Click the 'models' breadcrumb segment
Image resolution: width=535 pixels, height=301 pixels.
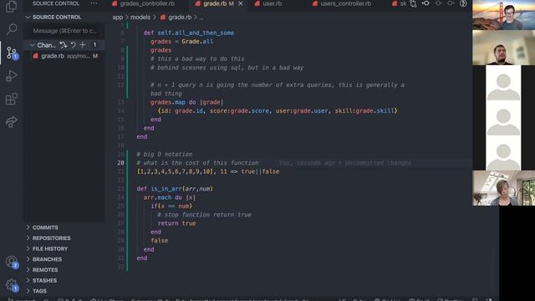[140, 17]
